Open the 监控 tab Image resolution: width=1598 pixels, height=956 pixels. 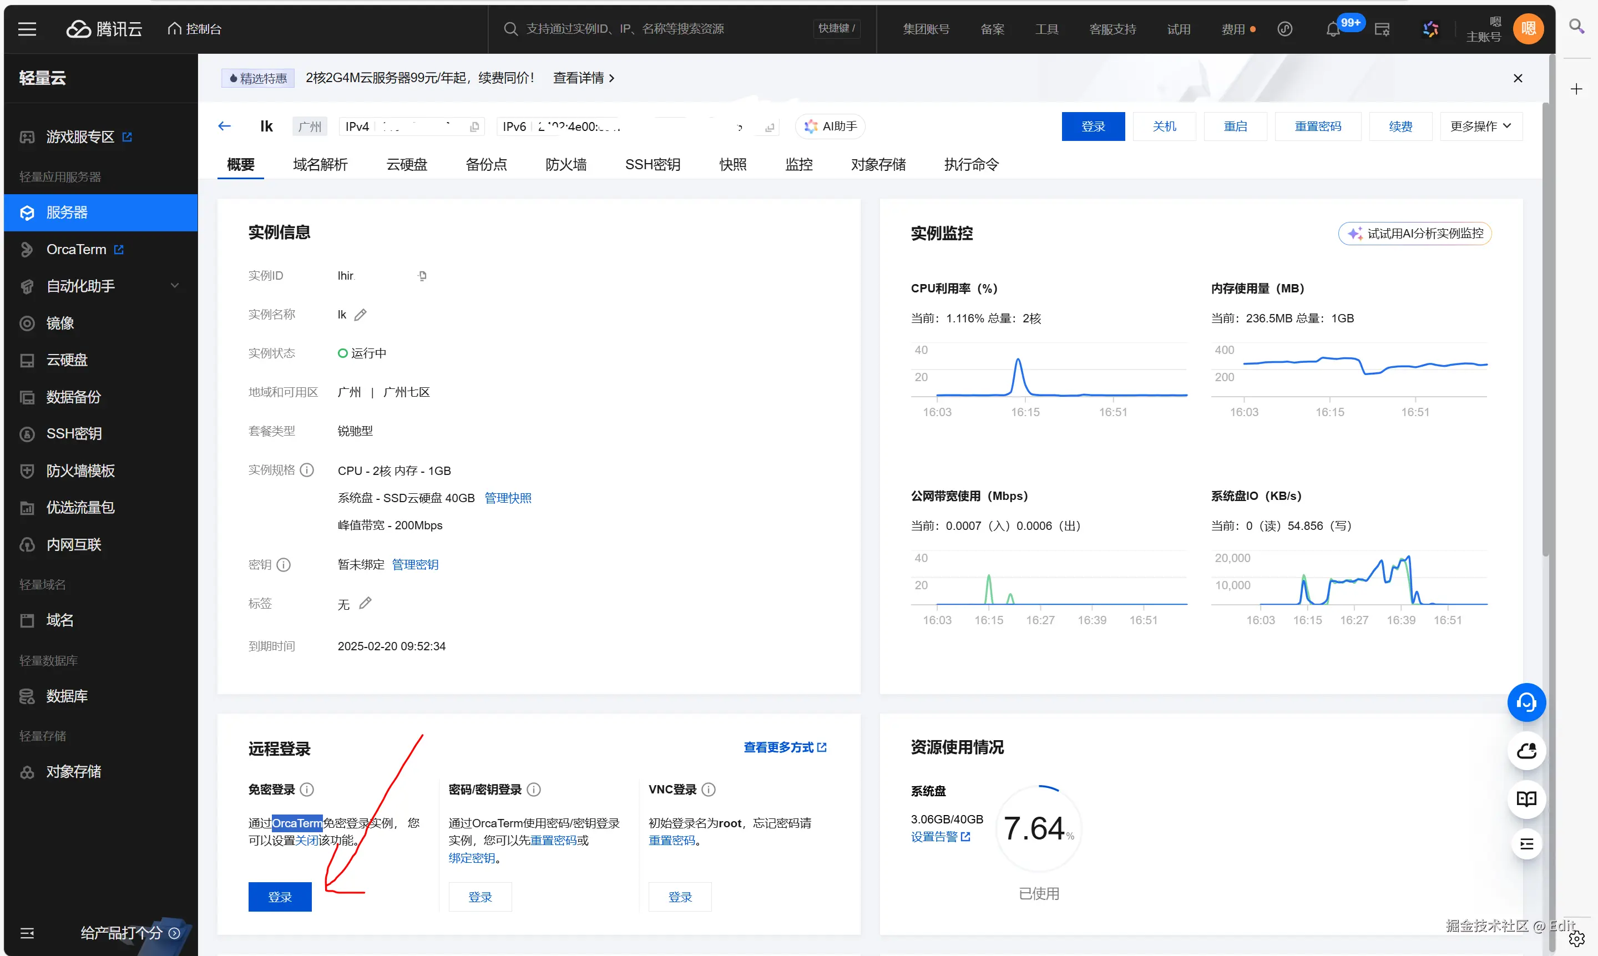(798, 165)
